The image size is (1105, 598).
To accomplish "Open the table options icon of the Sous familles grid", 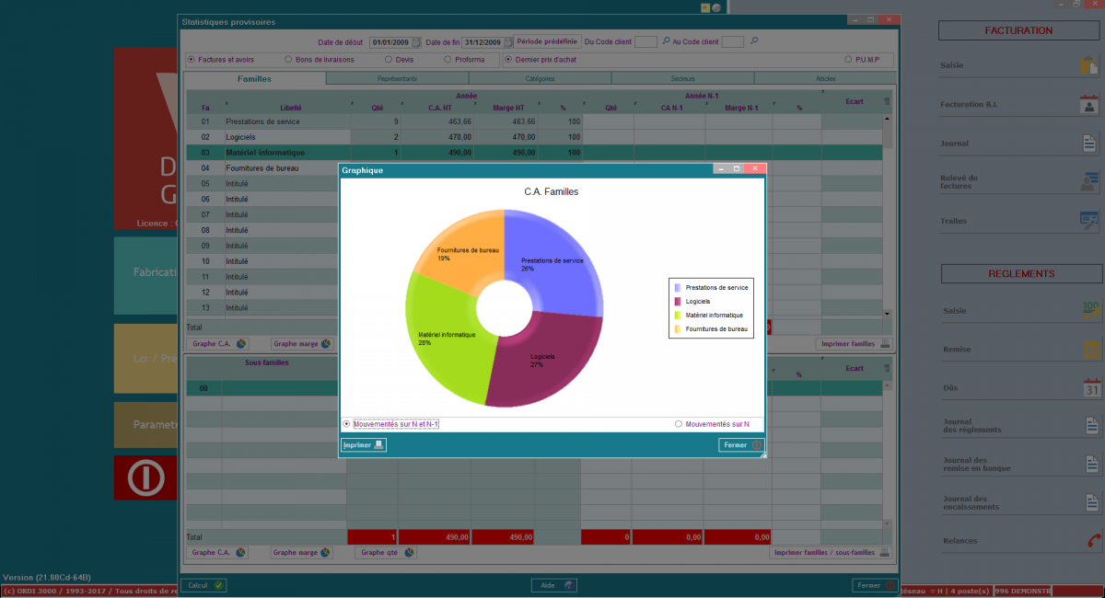I will pos(888,368).
